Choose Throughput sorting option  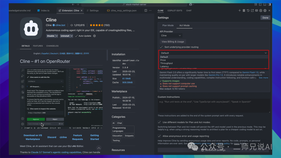tap(214, 63)
